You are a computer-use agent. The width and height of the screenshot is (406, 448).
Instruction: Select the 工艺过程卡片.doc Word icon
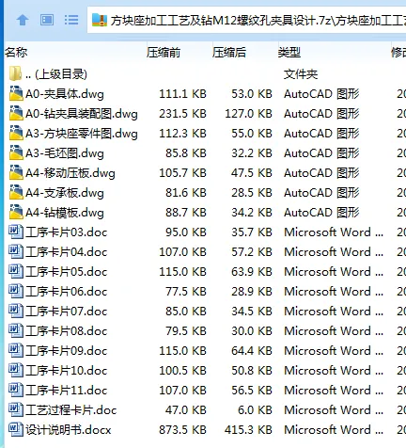pyautogui.click(x=16, y=409)
